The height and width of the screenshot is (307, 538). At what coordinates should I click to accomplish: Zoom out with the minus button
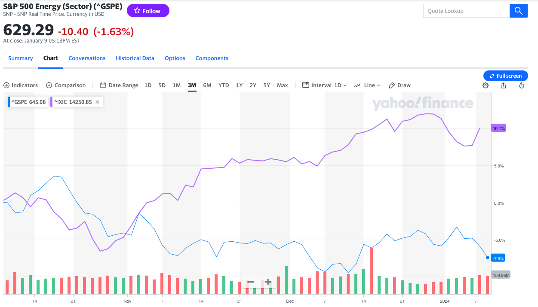point(250,283)
